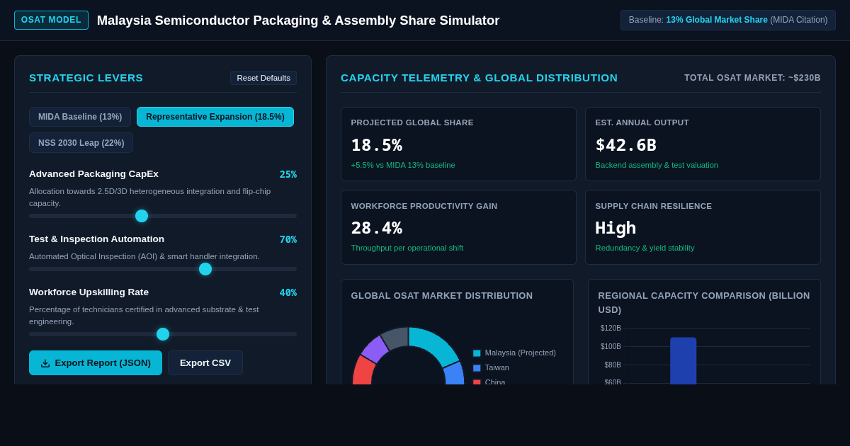Click the STRATEGIC LEVERS heading
The height and width of the screenshot is (446, 850).
(x=86, y=78)
